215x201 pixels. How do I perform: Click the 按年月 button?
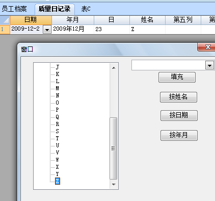click(x=179, y=135)
